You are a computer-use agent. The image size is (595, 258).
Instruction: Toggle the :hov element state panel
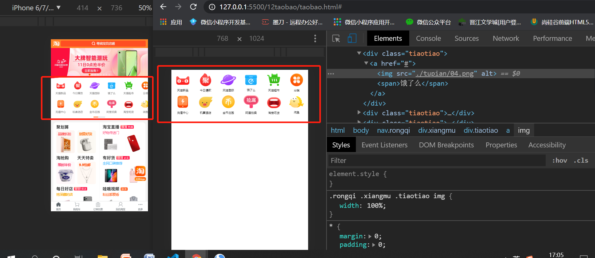(559, 160)
